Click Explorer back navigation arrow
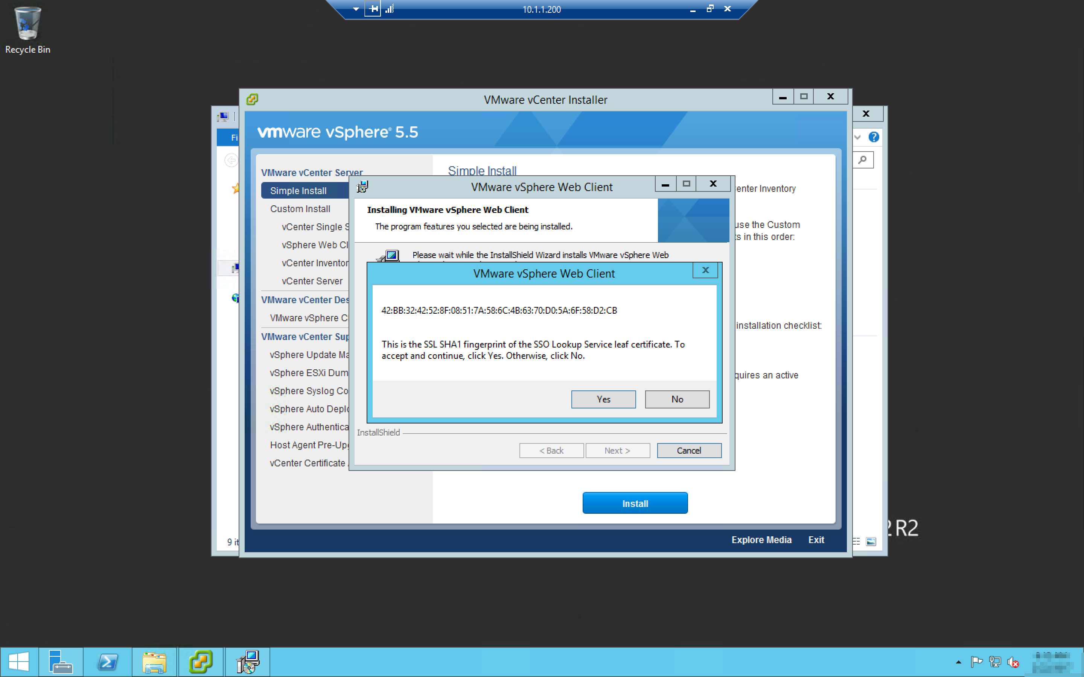 coord(231,160)
